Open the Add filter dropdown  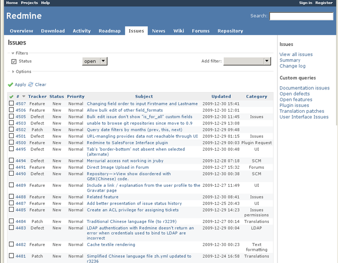click(x=247, y=61)
